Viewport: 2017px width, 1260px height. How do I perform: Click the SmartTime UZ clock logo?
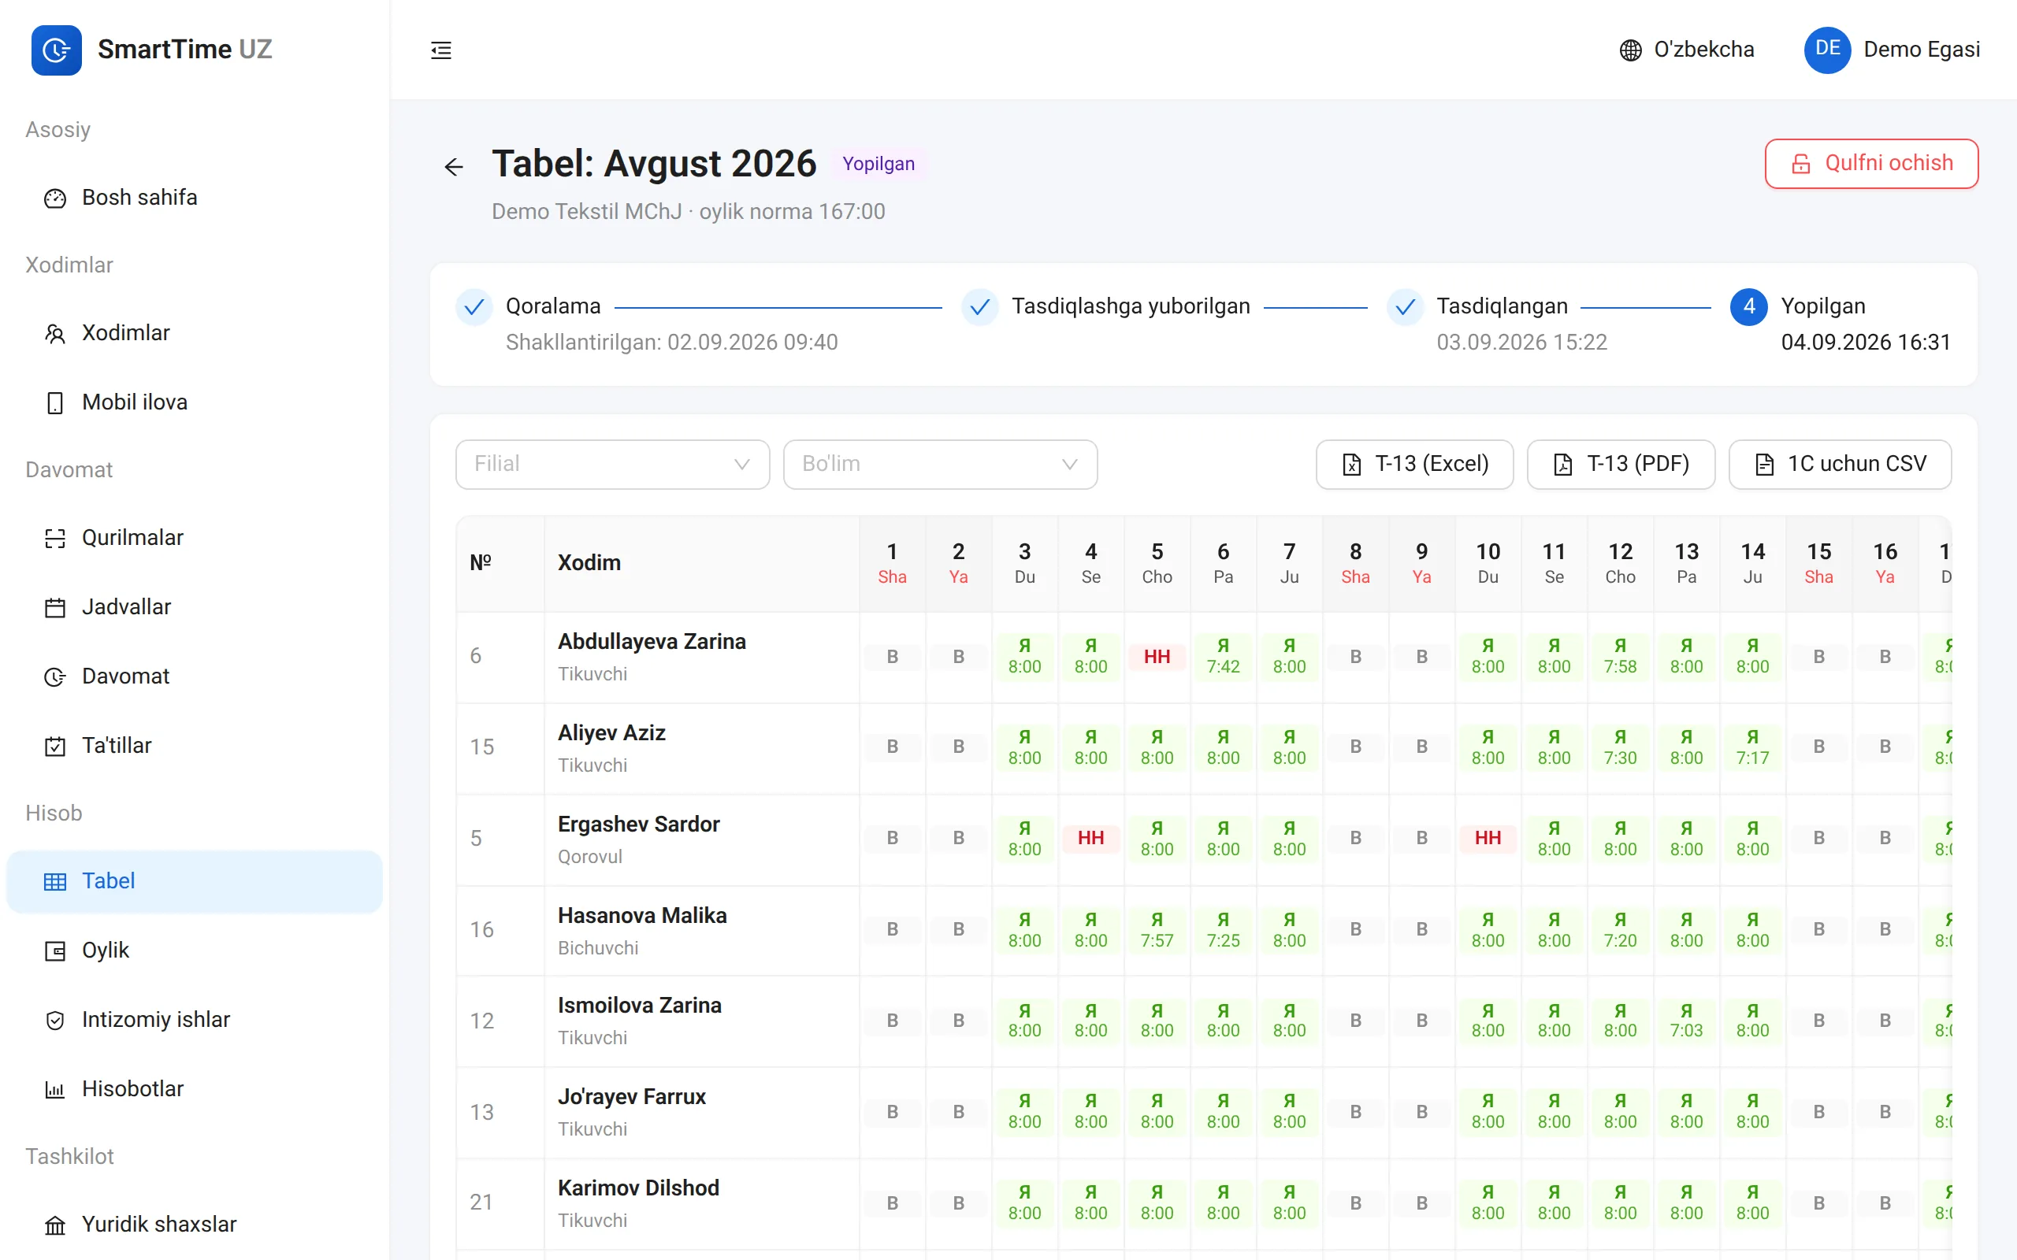56,50
